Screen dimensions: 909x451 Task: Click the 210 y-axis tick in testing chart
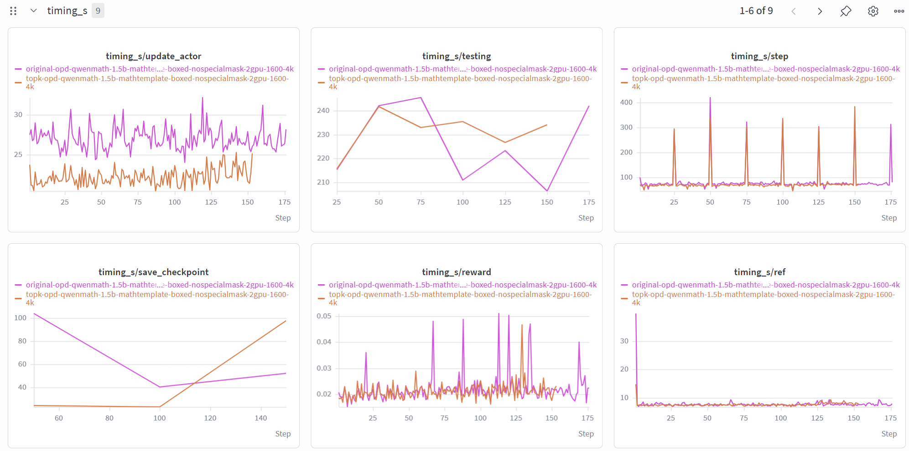[x=323, y=182]
